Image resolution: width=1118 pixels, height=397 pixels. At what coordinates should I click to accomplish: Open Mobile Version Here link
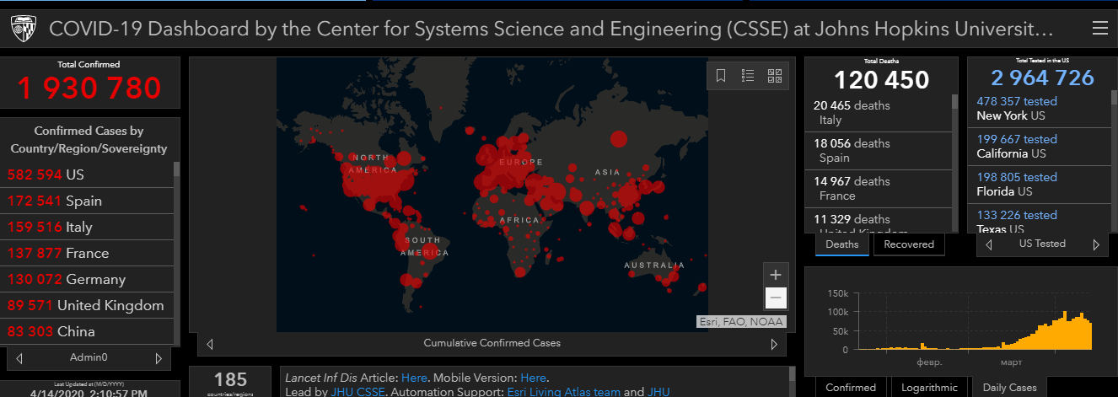[533, 378]
